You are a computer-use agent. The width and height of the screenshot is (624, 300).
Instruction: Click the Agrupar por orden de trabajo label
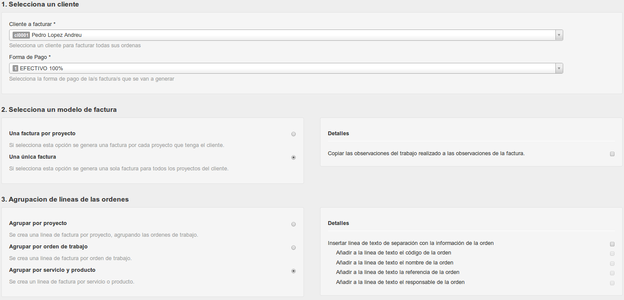point(48,247)
